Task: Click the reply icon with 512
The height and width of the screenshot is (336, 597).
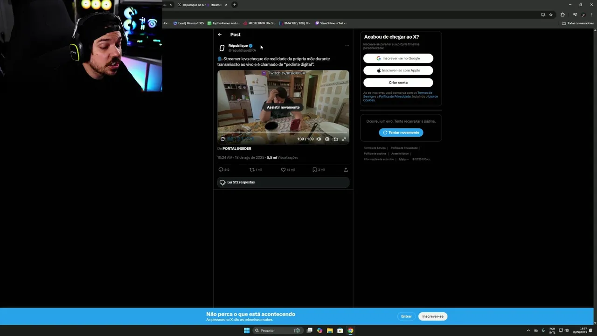Action: (224, 170)
